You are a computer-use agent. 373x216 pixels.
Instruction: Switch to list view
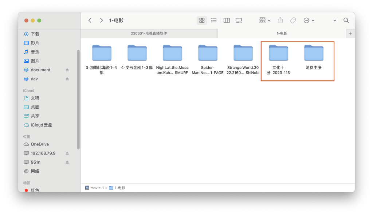tap(213, 20)
